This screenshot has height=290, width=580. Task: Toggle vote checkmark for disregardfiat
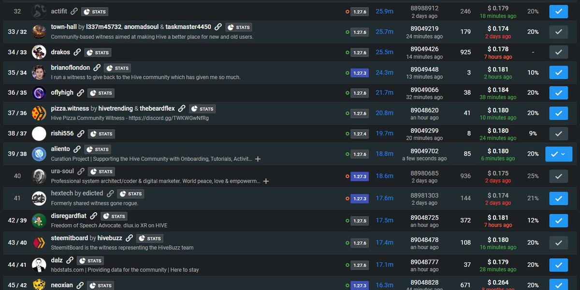[x=558, y=220]
